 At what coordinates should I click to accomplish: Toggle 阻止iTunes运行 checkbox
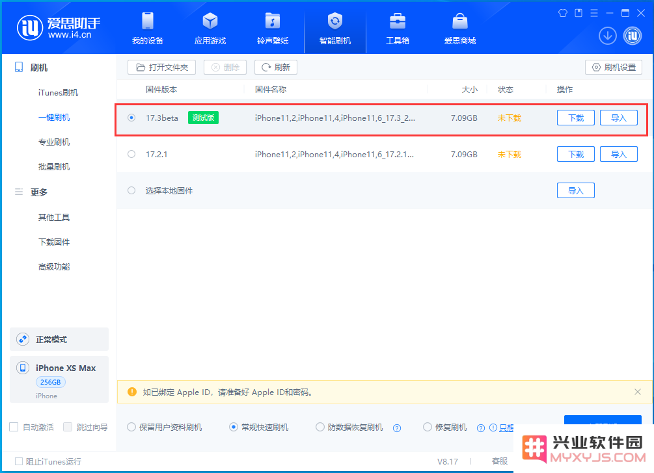19,461
